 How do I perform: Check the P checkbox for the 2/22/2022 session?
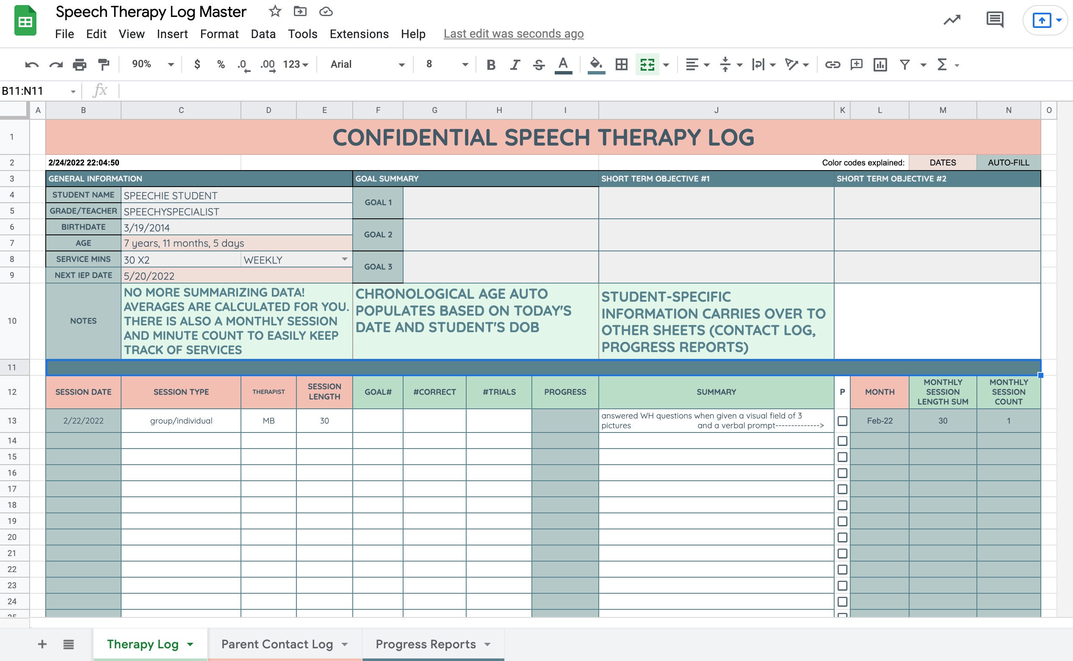coord(842,421)
